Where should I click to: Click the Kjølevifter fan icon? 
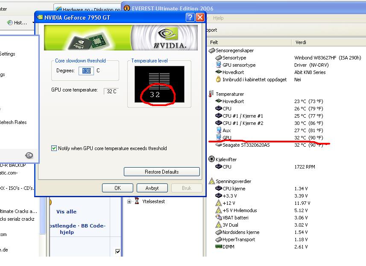pos(211,159)
